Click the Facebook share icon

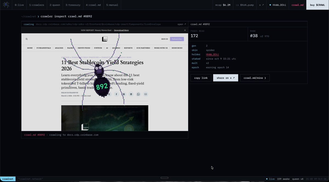[x=116, y=94]
